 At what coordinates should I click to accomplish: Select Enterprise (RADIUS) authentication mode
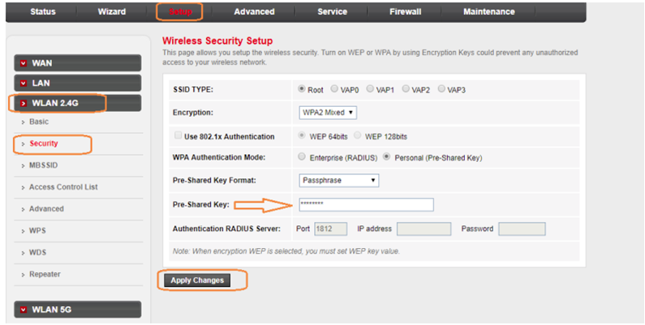(303, 157)
